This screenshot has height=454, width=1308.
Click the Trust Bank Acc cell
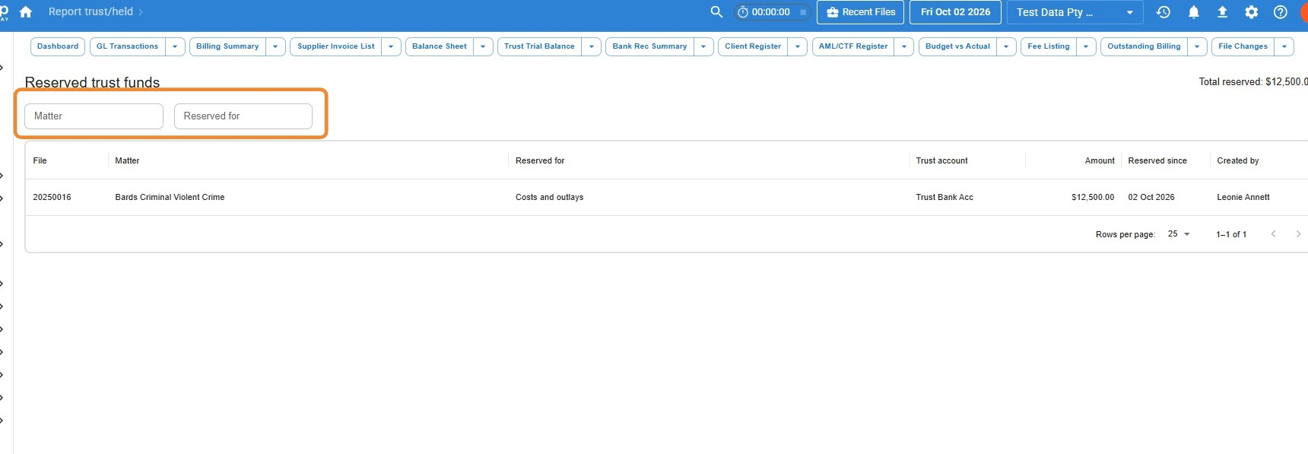point(944,197)
